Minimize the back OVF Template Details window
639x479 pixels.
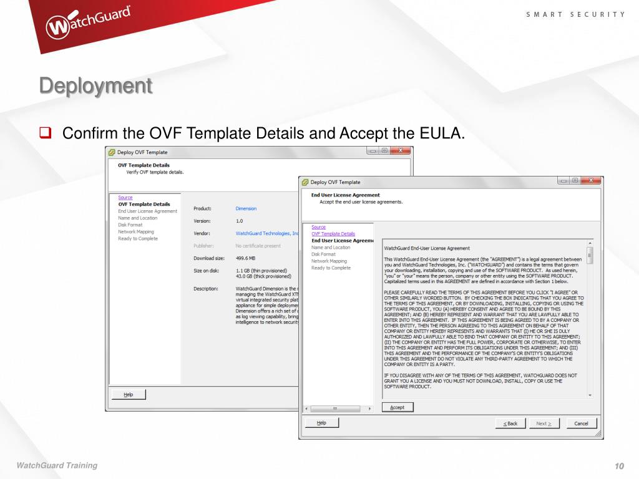pyautogui.click(x=373, y=151)
